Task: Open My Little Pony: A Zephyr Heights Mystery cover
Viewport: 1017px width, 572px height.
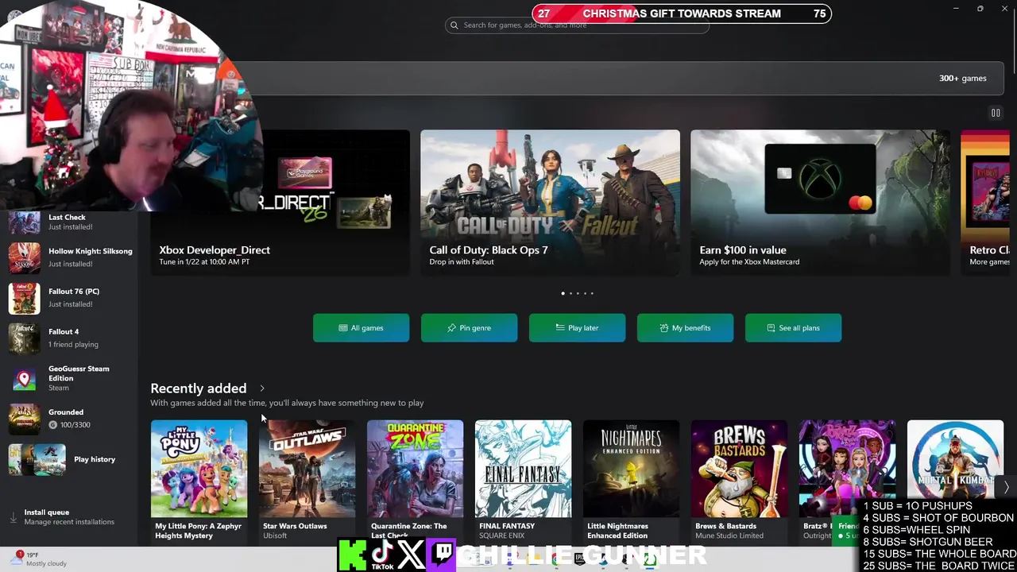Action: tap(199, 469)
